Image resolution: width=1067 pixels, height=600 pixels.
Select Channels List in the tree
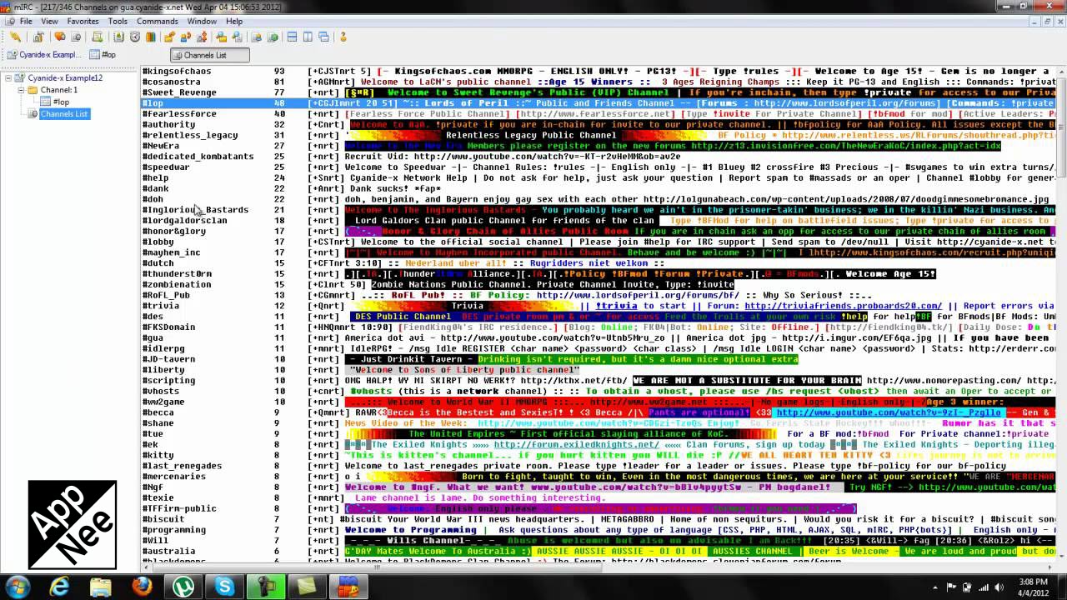(x=64, y=114)
